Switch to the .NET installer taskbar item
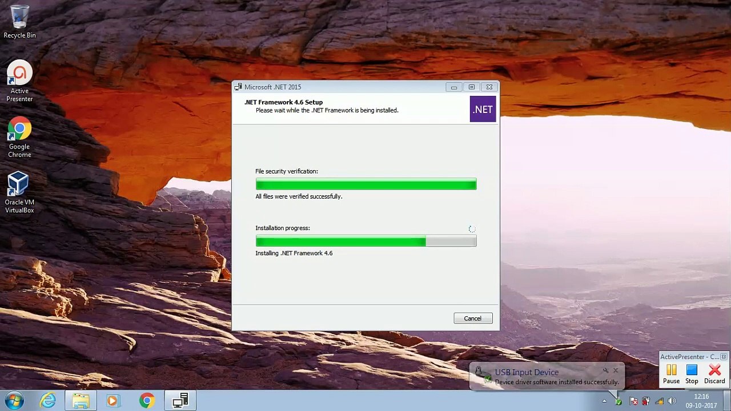This screenshot has height=411, width=731. point(180,401)
